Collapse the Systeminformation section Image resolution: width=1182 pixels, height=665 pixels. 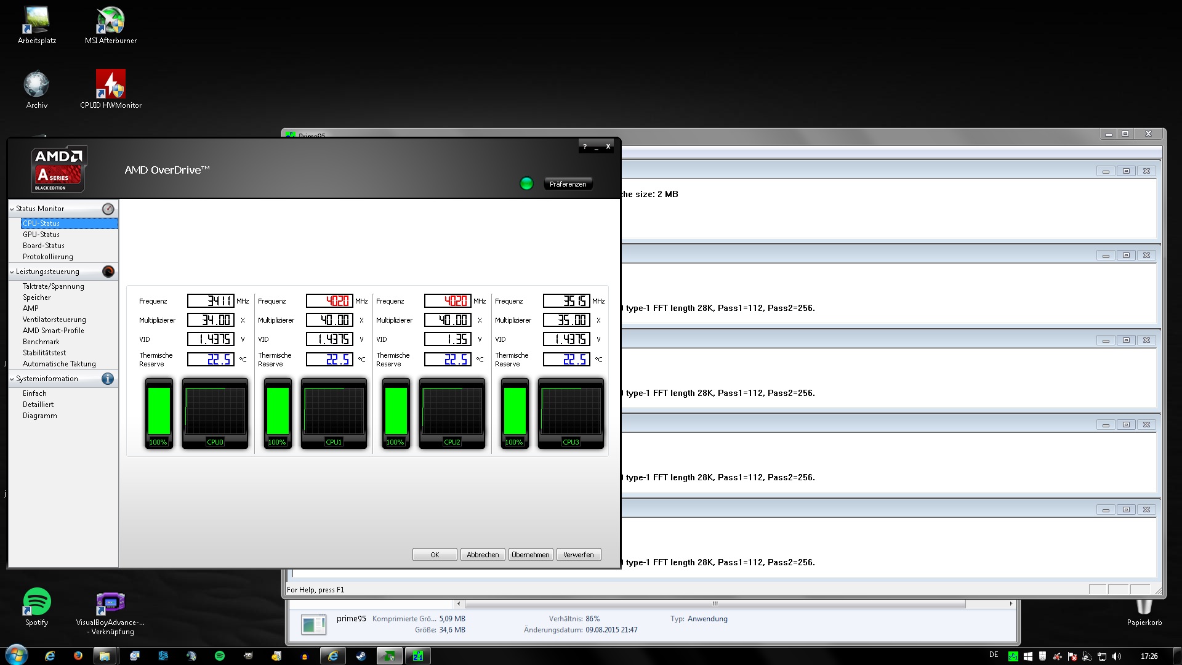pos(12,379)
